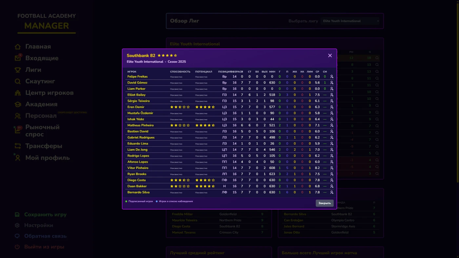Click Выйти из игры in the sidebar
The height and width of the screenshot is (258, 459).
[x=44, y=247]
